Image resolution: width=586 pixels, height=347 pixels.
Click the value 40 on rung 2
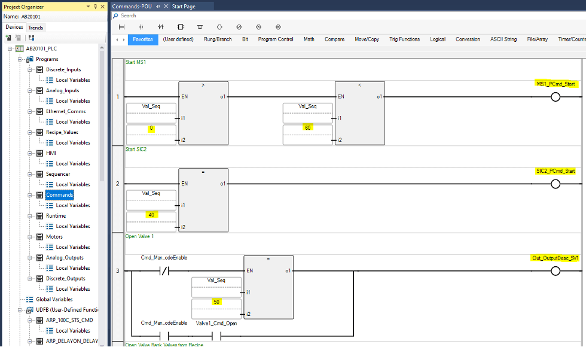coord(151,215)
